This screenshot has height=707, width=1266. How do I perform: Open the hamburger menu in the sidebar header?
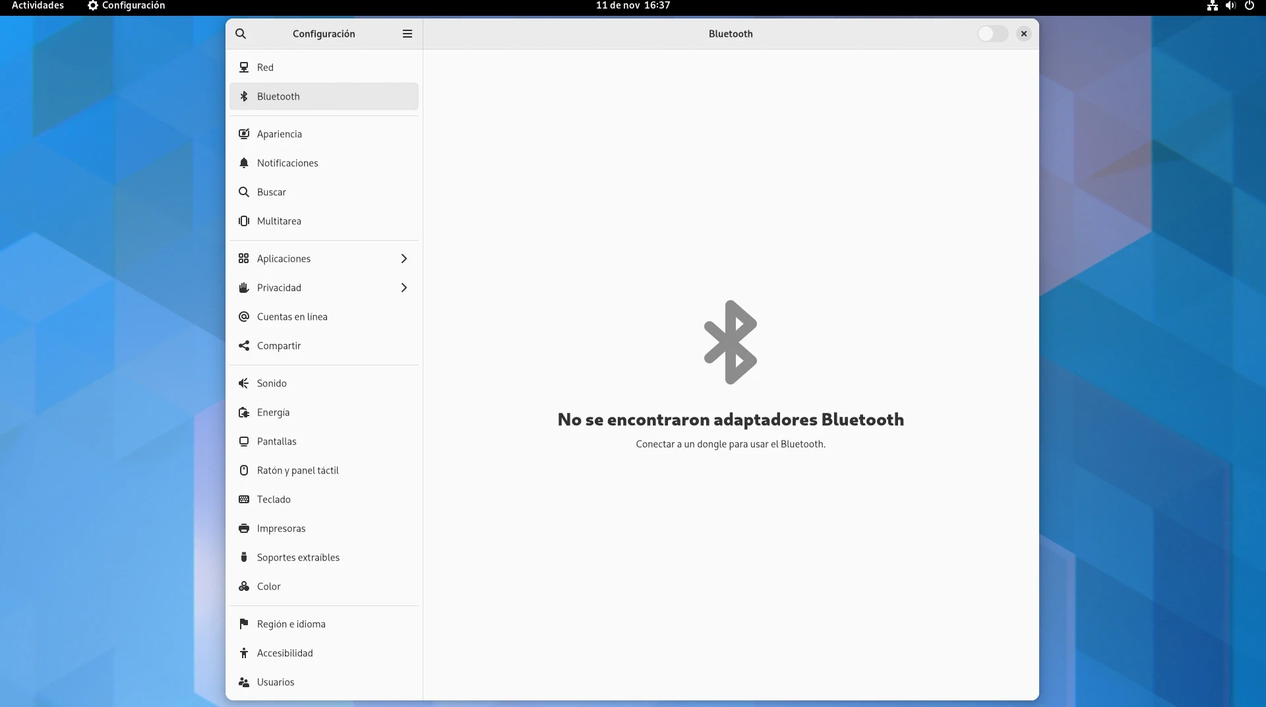pos(407,34)
